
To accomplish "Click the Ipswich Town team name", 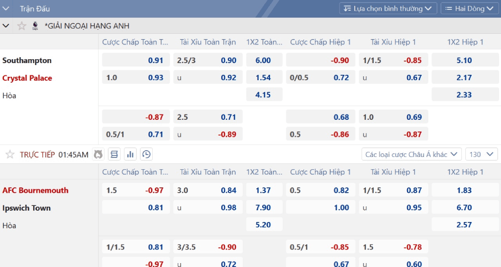I will 26,208.
